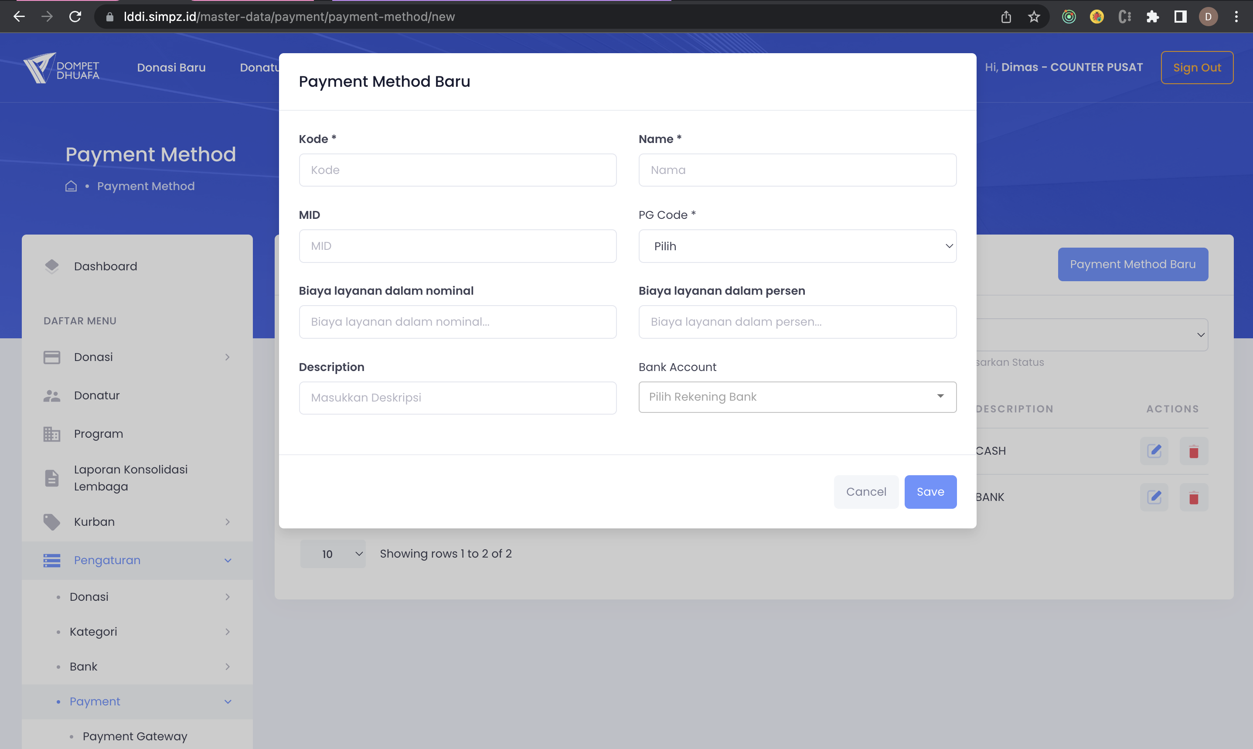Open the rows-per-page dropdown showing 10
1253x749 pixels.
(333, 554)
